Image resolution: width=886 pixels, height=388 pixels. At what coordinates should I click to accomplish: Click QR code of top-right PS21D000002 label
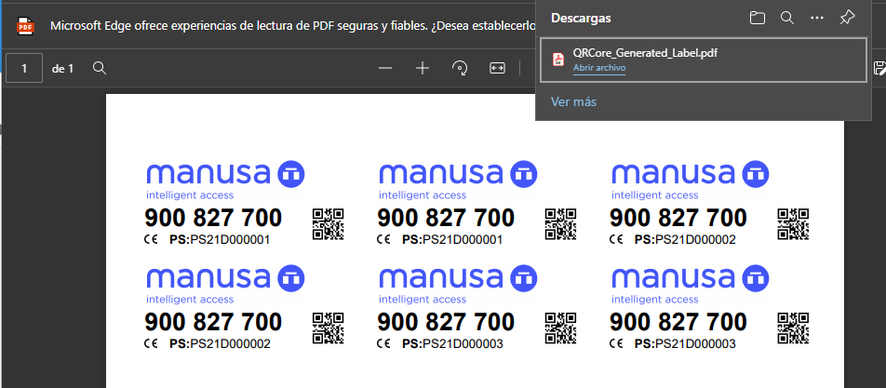(793, 223)
